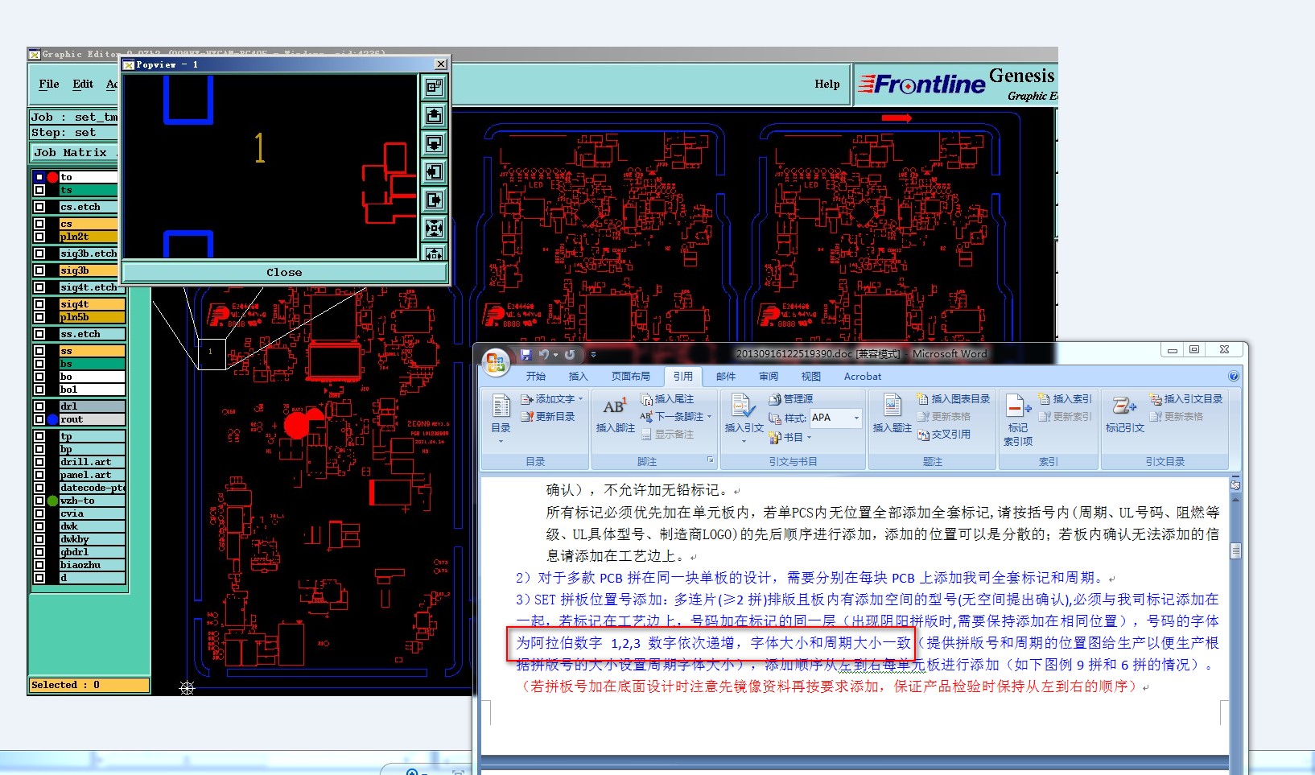Expand 插入引文 dropdown

click(744, 441)
